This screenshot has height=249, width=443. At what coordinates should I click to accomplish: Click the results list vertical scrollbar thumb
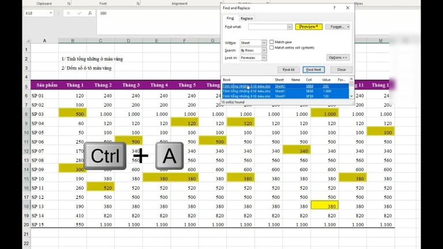tap(351, 84)
